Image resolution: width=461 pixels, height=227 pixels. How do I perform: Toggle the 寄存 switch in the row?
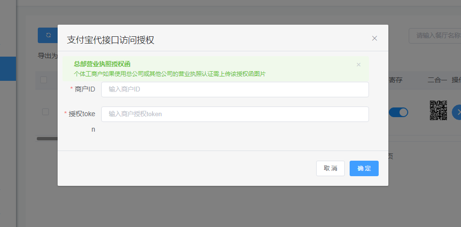(399, 112)
